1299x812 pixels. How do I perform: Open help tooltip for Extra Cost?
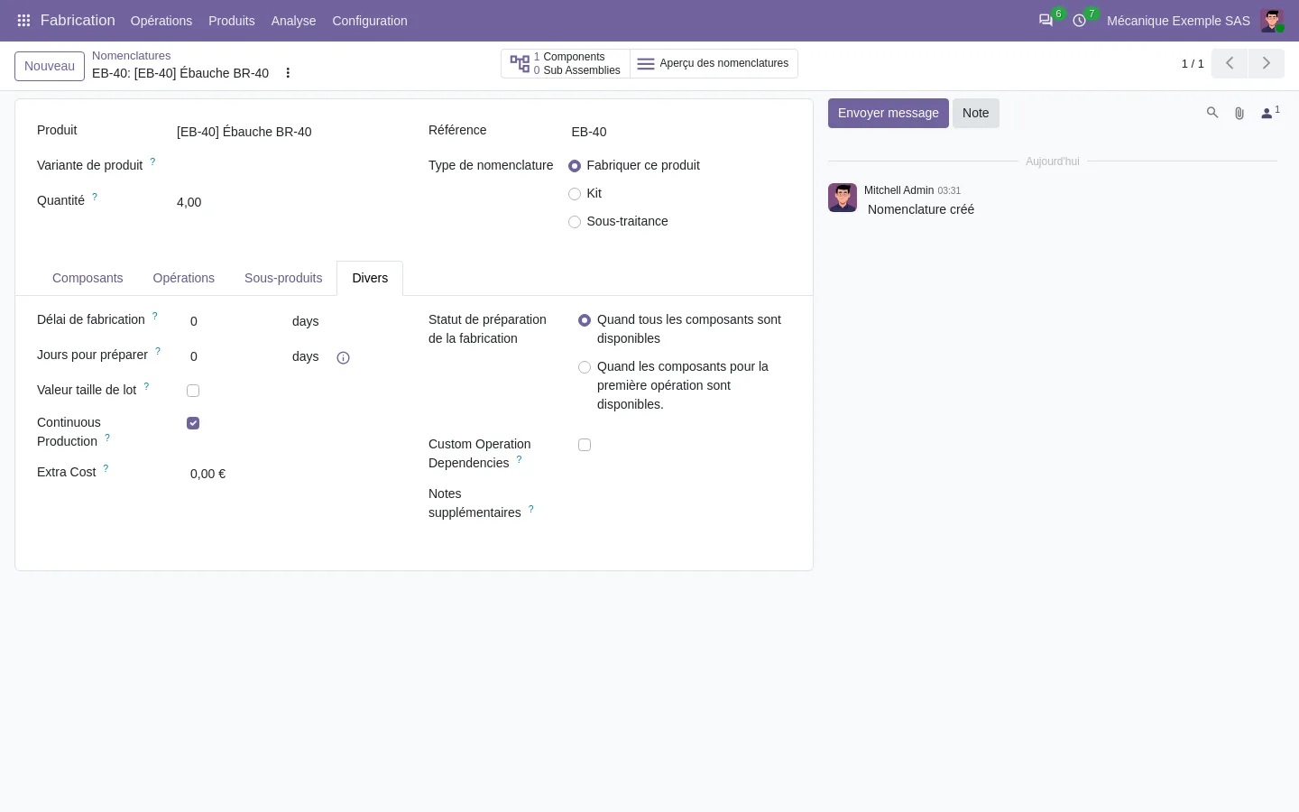click(106, 468)
